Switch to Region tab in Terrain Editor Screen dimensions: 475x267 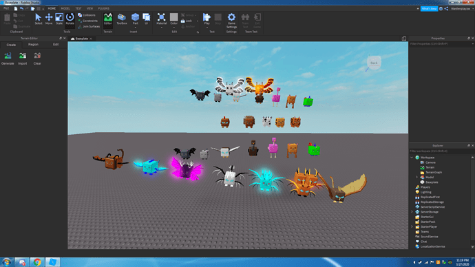pos(33,45)
